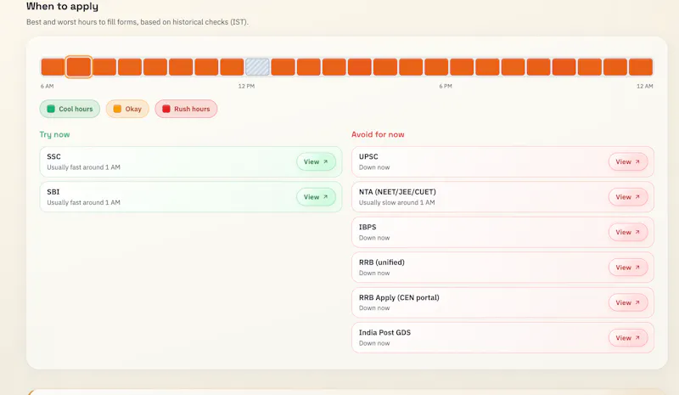The height and width of the screenshot is (395, 679).
Task: Click 'Down now' under India Post GDS
Action: click(x=374, y=343)
